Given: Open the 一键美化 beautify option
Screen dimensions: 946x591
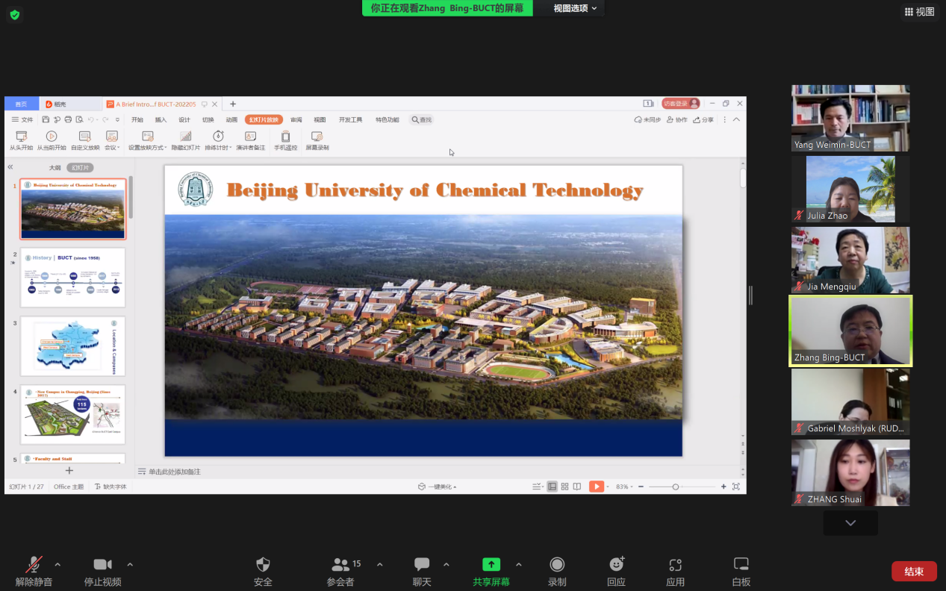Looking at the screenshot, I should tap(437, 487).
